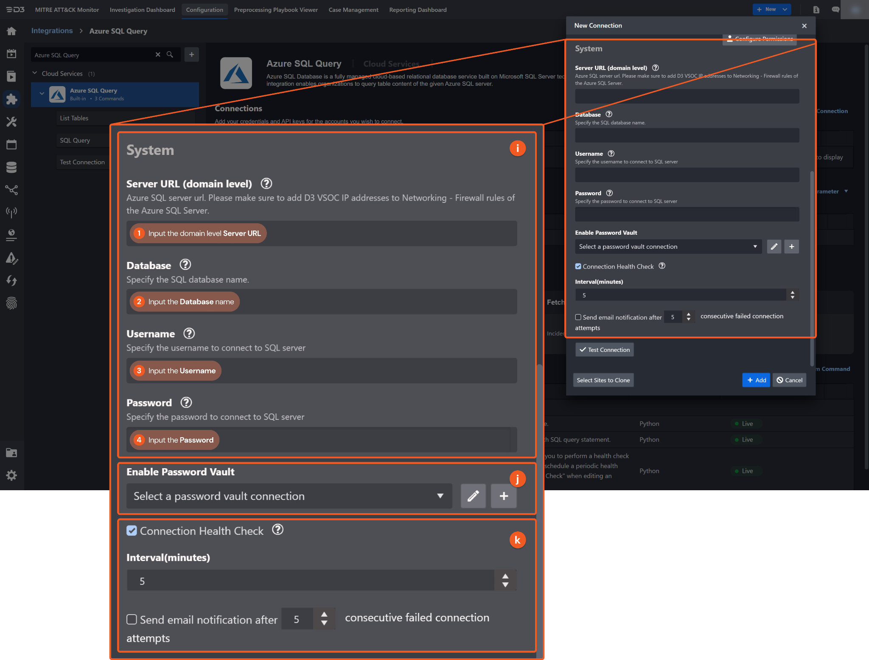This screenshot has height=660, width=869.
Task: Click pencil edit icon beside password vault dropdown
Action: [x=774, y=247]
